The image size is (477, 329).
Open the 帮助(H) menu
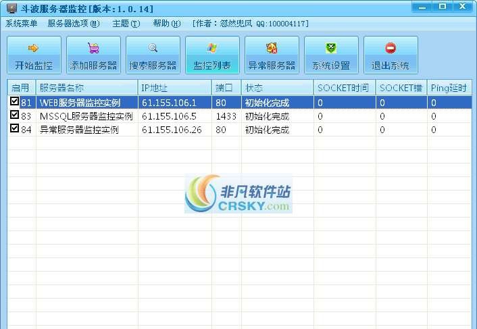coord(167,24)
